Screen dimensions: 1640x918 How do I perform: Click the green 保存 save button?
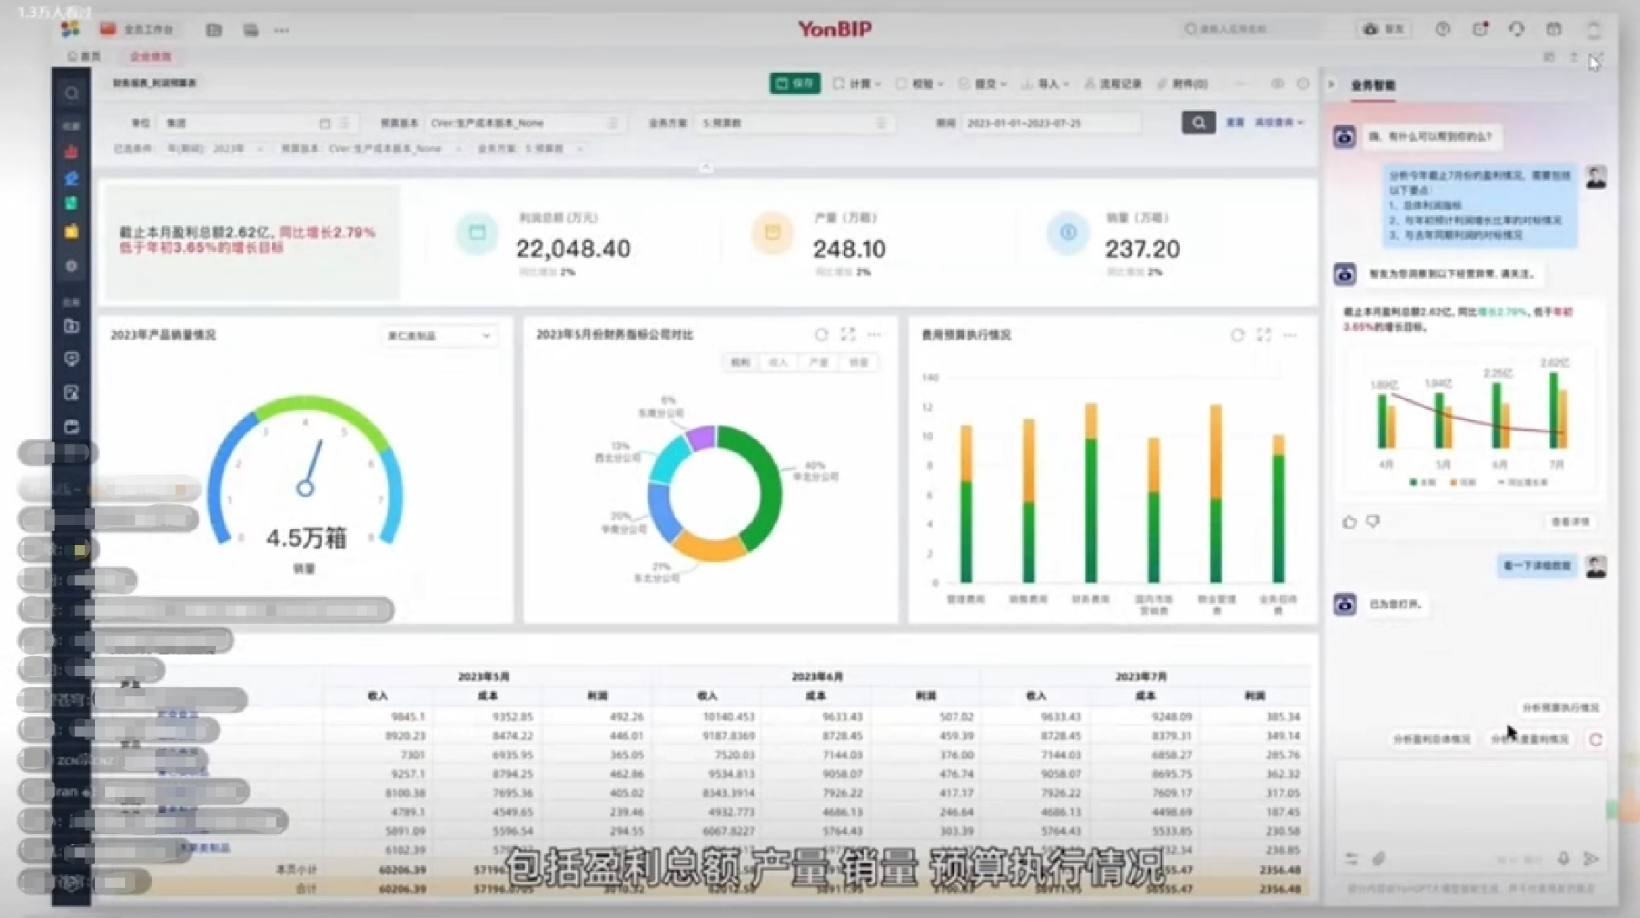click(x=794, y=83)
